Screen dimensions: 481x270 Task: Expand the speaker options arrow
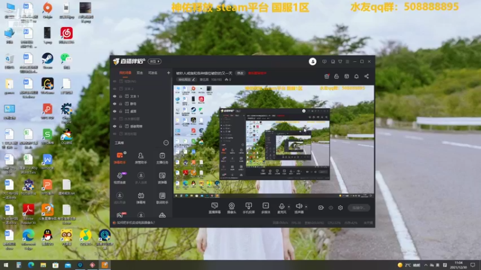click(x=306, y=207)
